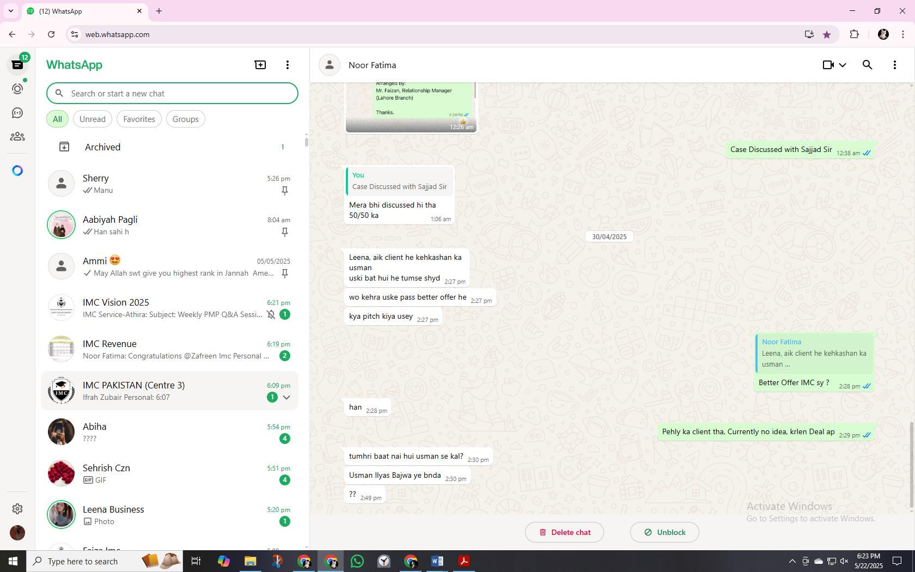Open Aabiyah Pagli chat

point(170,225)
